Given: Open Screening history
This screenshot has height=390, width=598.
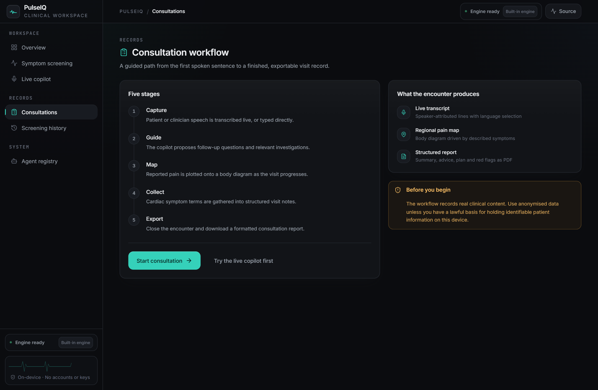Looking at the screenshot, I should click(x=51, y=128).
